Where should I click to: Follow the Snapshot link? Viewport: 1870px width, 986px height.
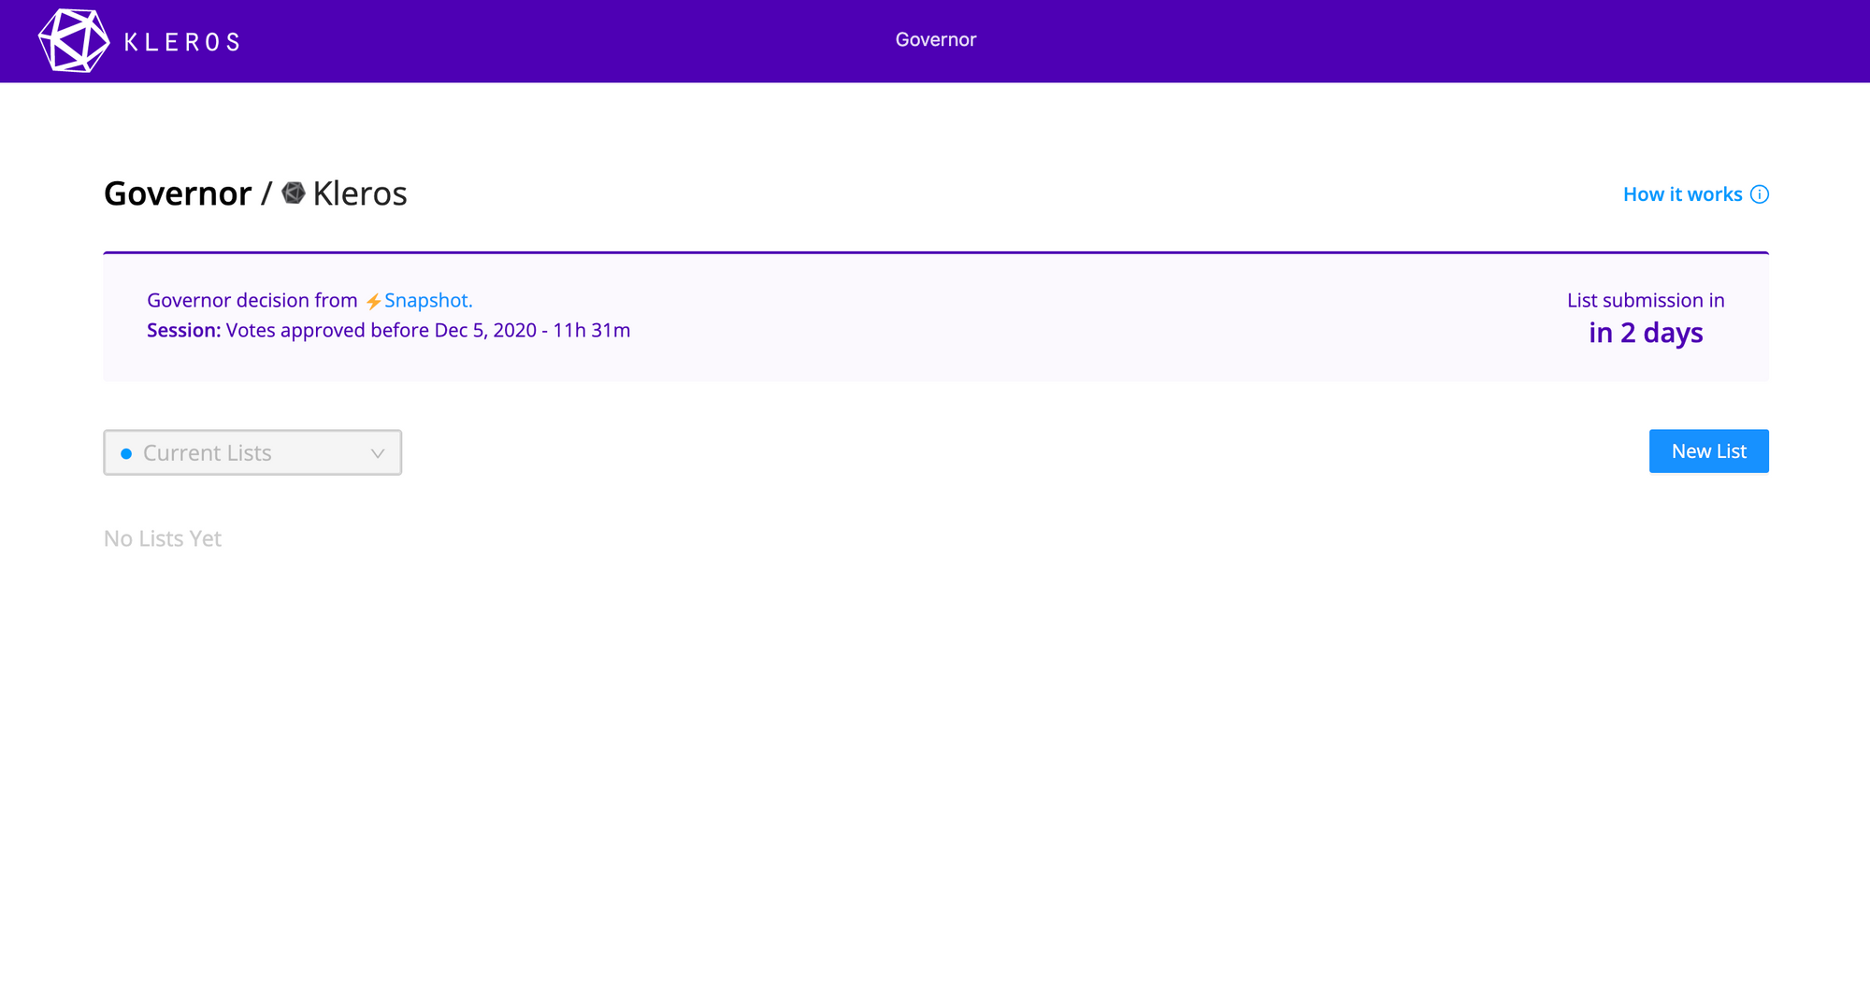[x=428, y=300]
